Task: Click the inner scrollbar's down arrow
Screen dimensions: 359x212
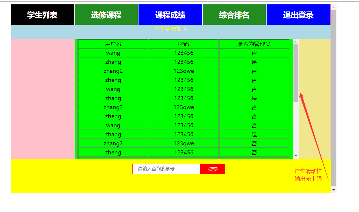Action: tap(296, 155)
